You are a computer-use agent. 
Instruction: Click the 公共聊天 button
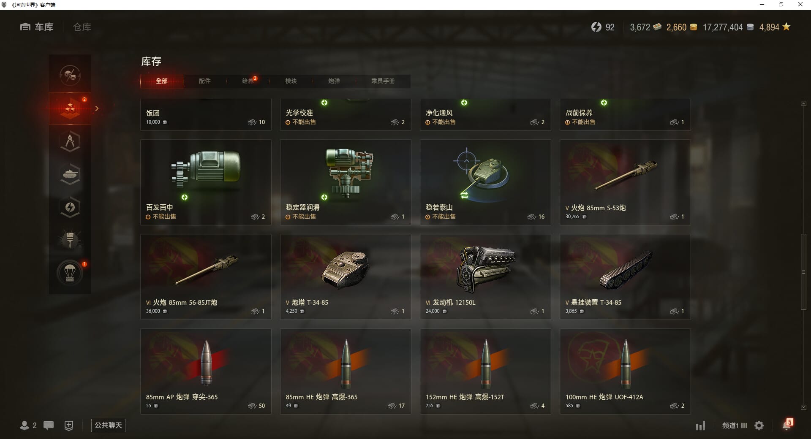[108, 425]
